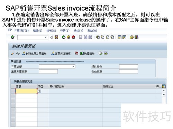Image resolution: width=173 pixels, height=129 pixels.
Task: Click the Save floppy disk icon
Action: tap(56, 37)
